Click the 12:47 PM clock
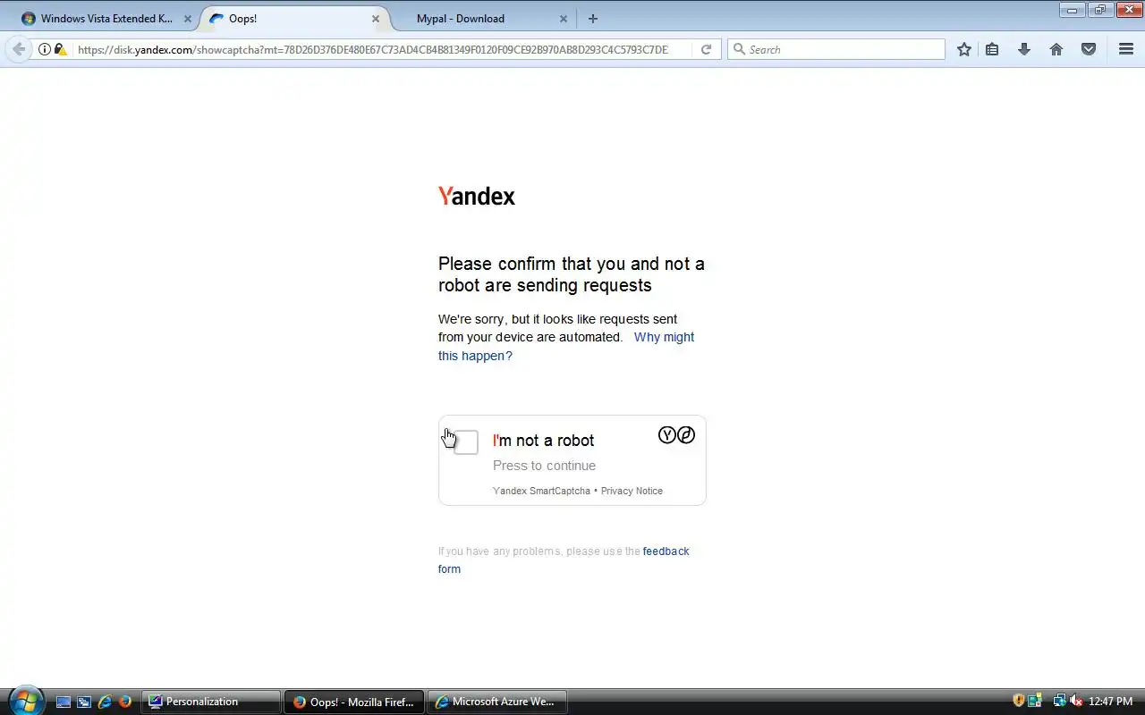The width and height of the screenshot is (1145, 715). 1110,702
